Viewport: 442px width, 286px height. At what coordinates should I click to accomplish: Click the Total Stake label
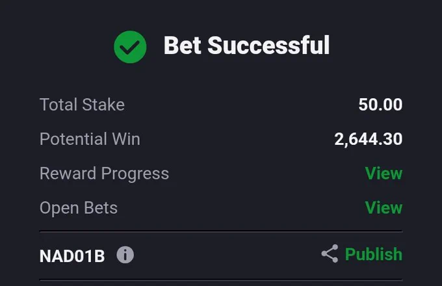tap(82, 105)
